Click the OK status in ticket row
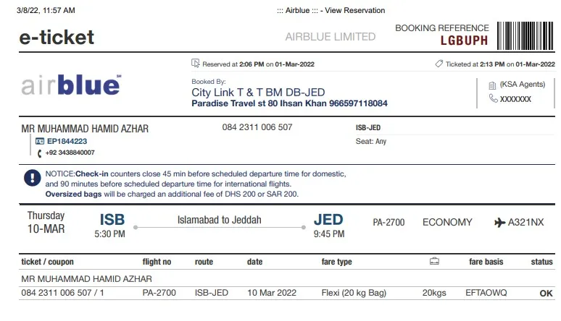 546,294
